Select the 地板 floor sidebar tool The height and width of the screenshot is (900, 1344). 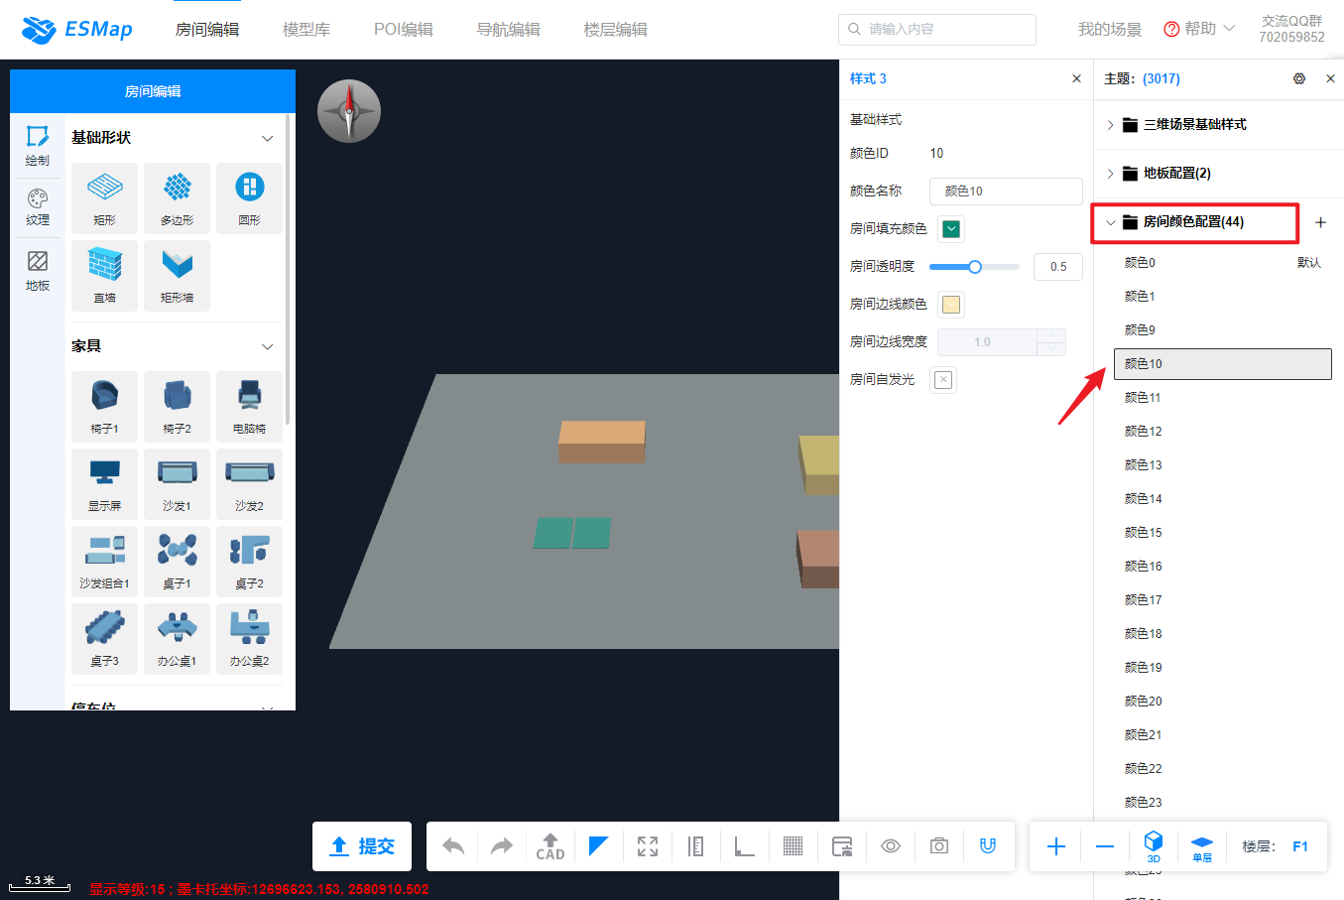pyautogui.click(x=38, y=271)
